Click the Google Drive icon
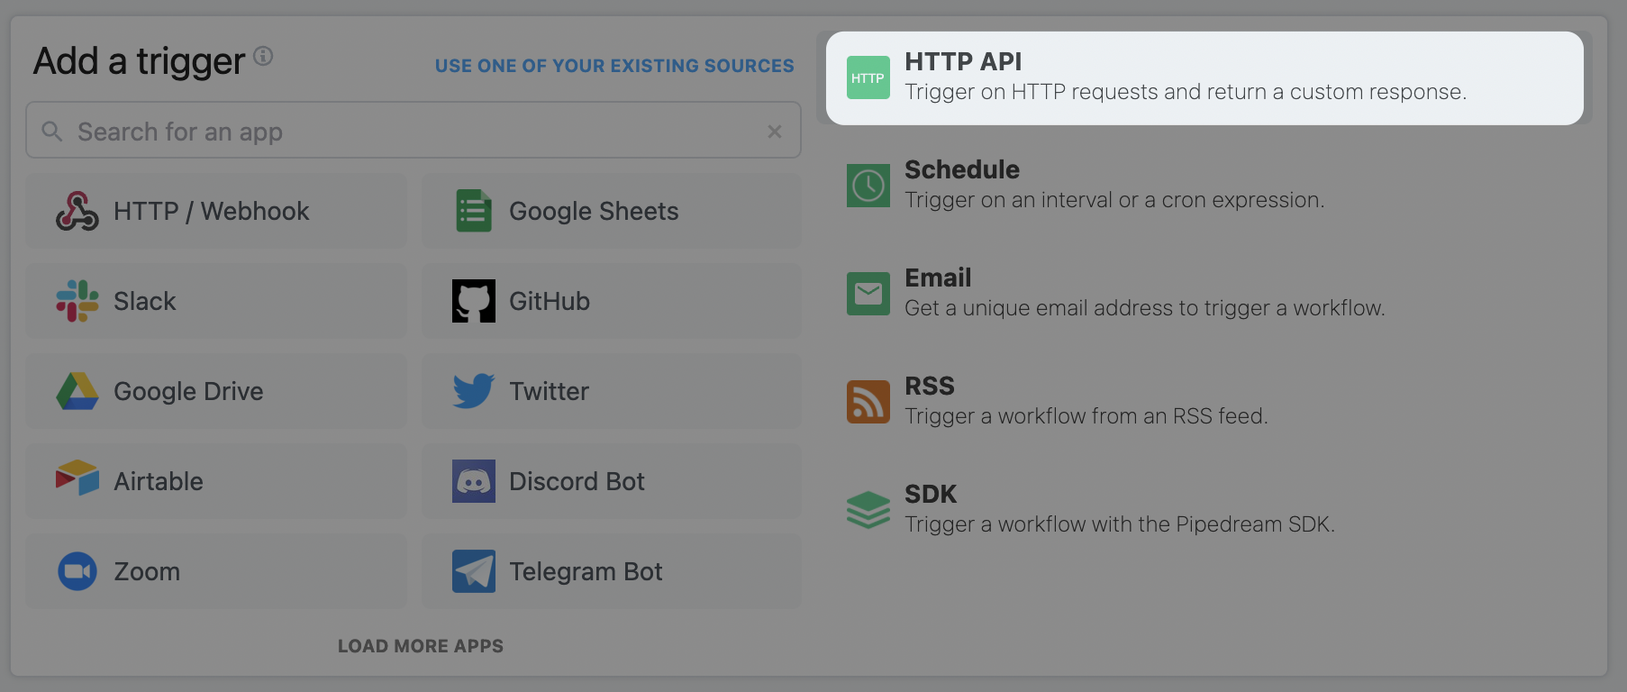The width and height of the screenshot is (1627, 692). pos(77,391)
